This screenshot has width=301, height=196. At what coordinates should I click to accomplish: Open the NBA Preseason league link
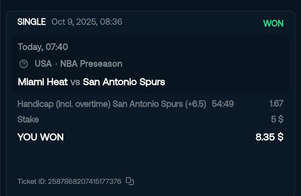(91, 64)
